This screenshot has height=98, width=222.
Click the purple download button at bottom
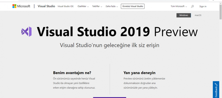(x=110, y=97)
